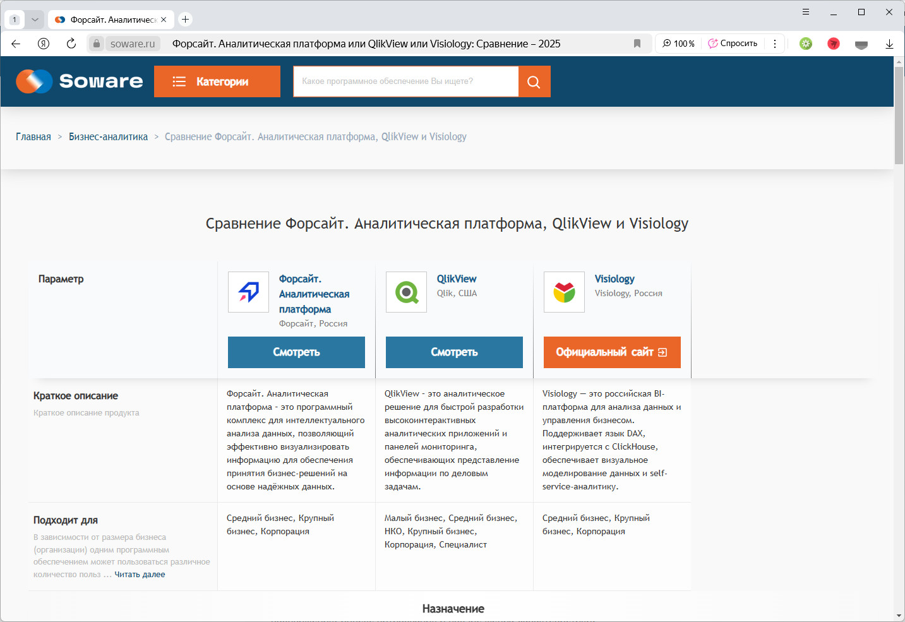Open a new browser tab

pos(185,20)
